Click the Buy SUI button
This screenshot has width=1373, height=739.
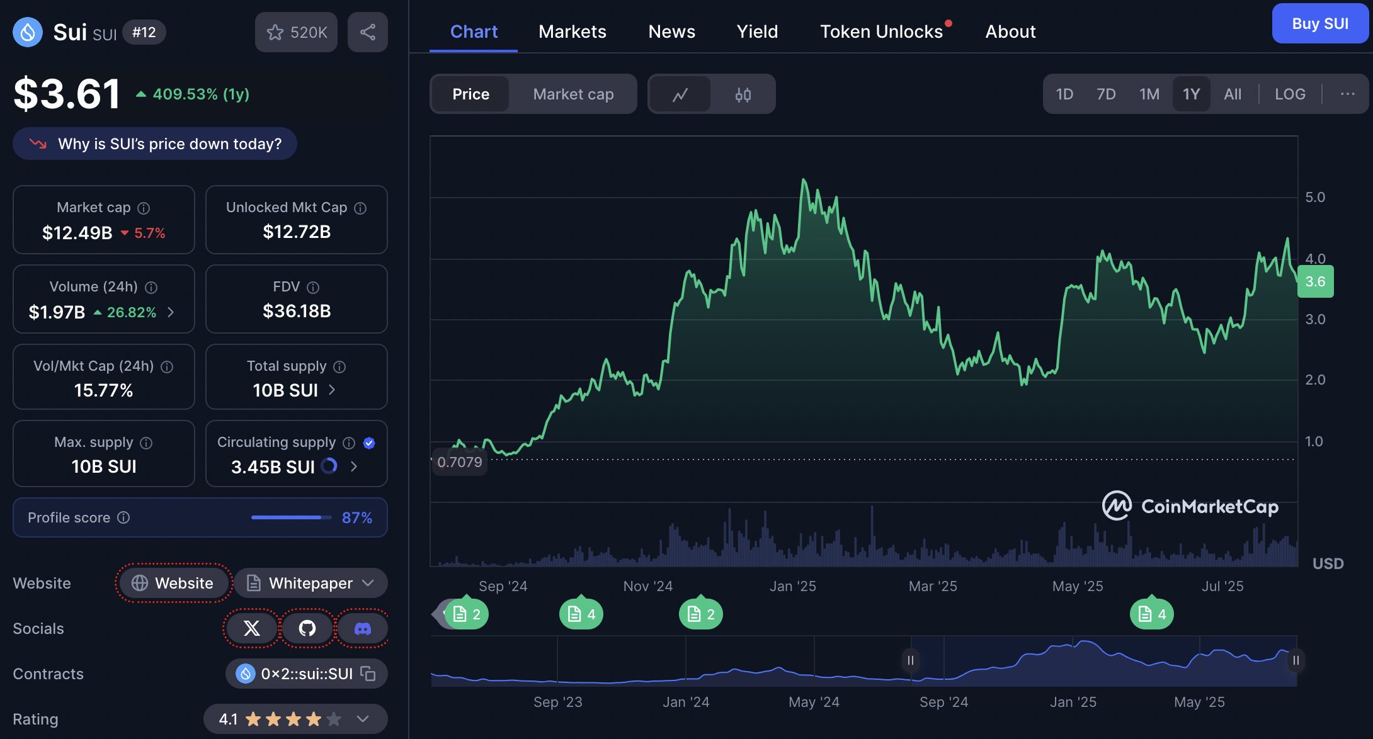(1320, 23)
